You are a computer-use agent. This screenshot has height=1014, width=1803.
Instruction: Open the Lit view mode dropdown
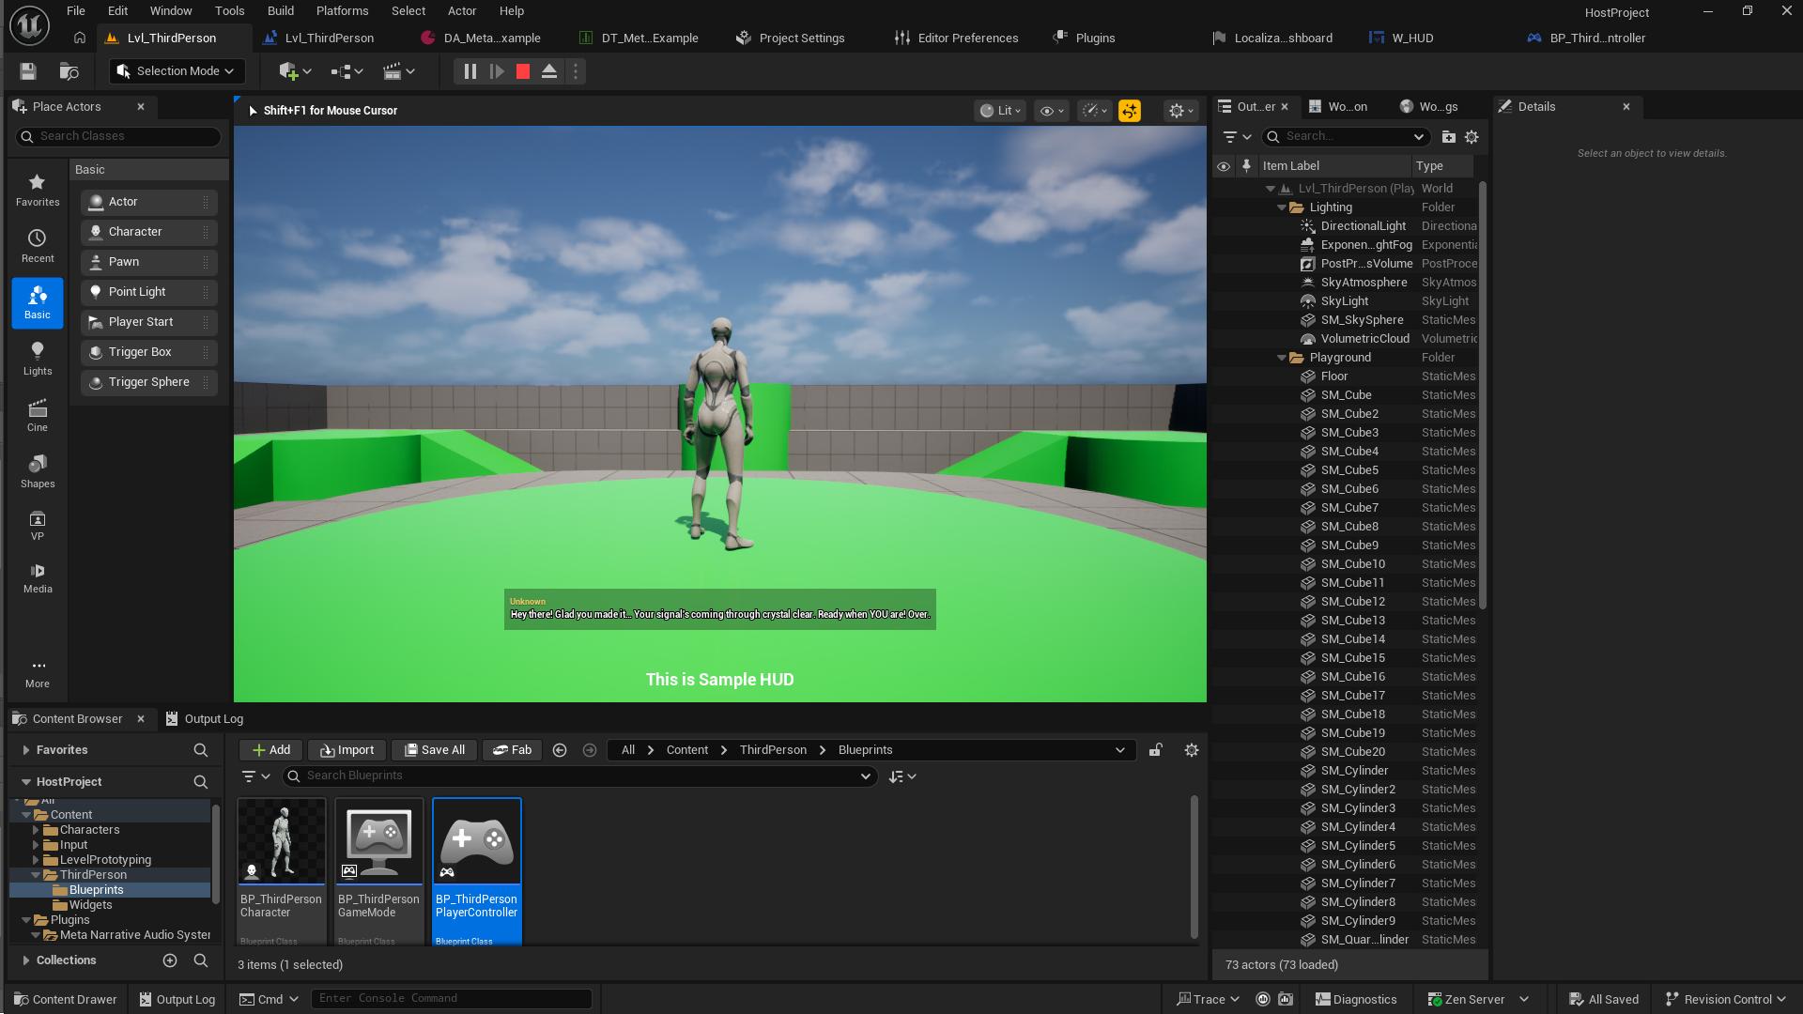point(1000,110)
